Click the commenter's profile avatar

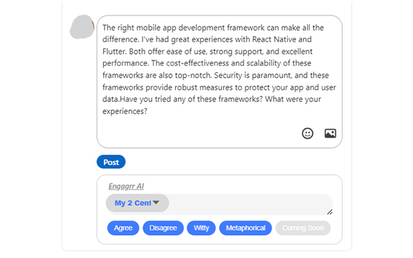click(82, 27)
